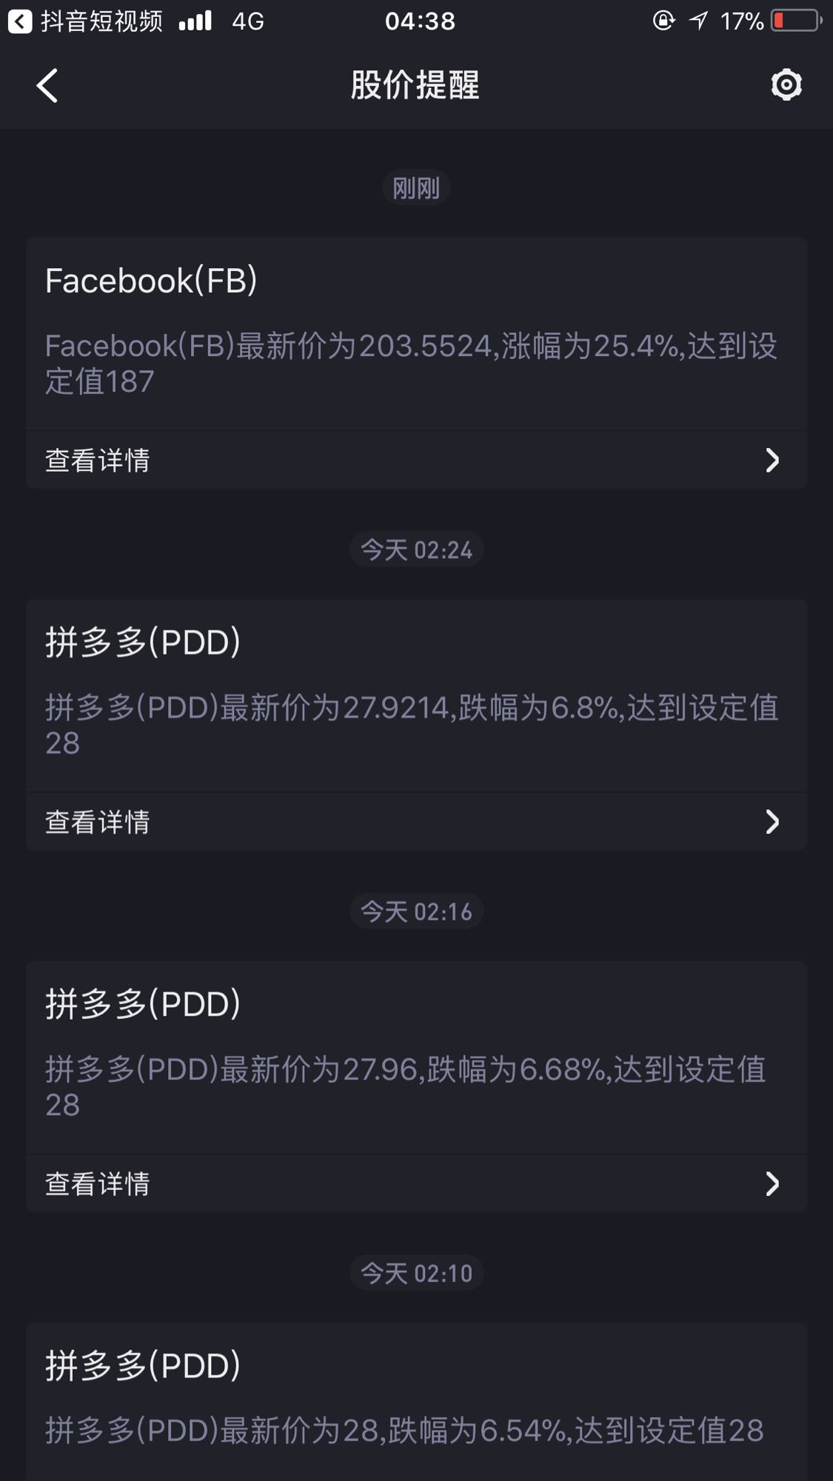The height and width of the screenshot is (1481, 833).
Task: Return to 抖音短视频 app via status bar
Action: coord(84,21)
